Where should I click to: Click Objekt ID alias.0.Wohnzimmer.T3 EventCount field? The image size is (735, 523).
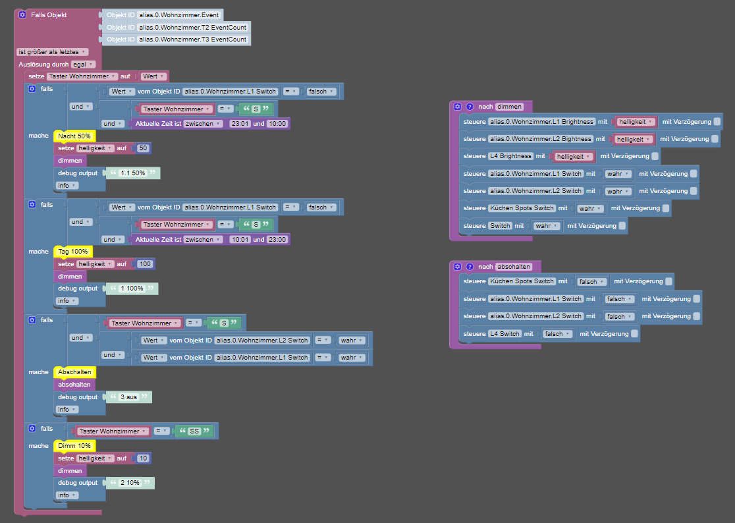click(193, 40)
